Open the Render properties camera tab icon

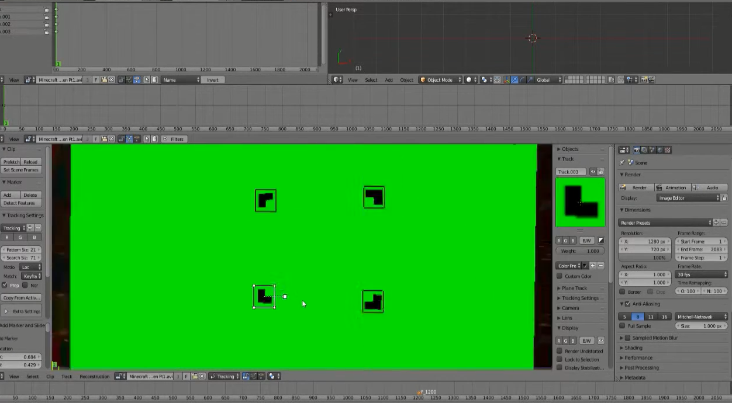[637, 150]
